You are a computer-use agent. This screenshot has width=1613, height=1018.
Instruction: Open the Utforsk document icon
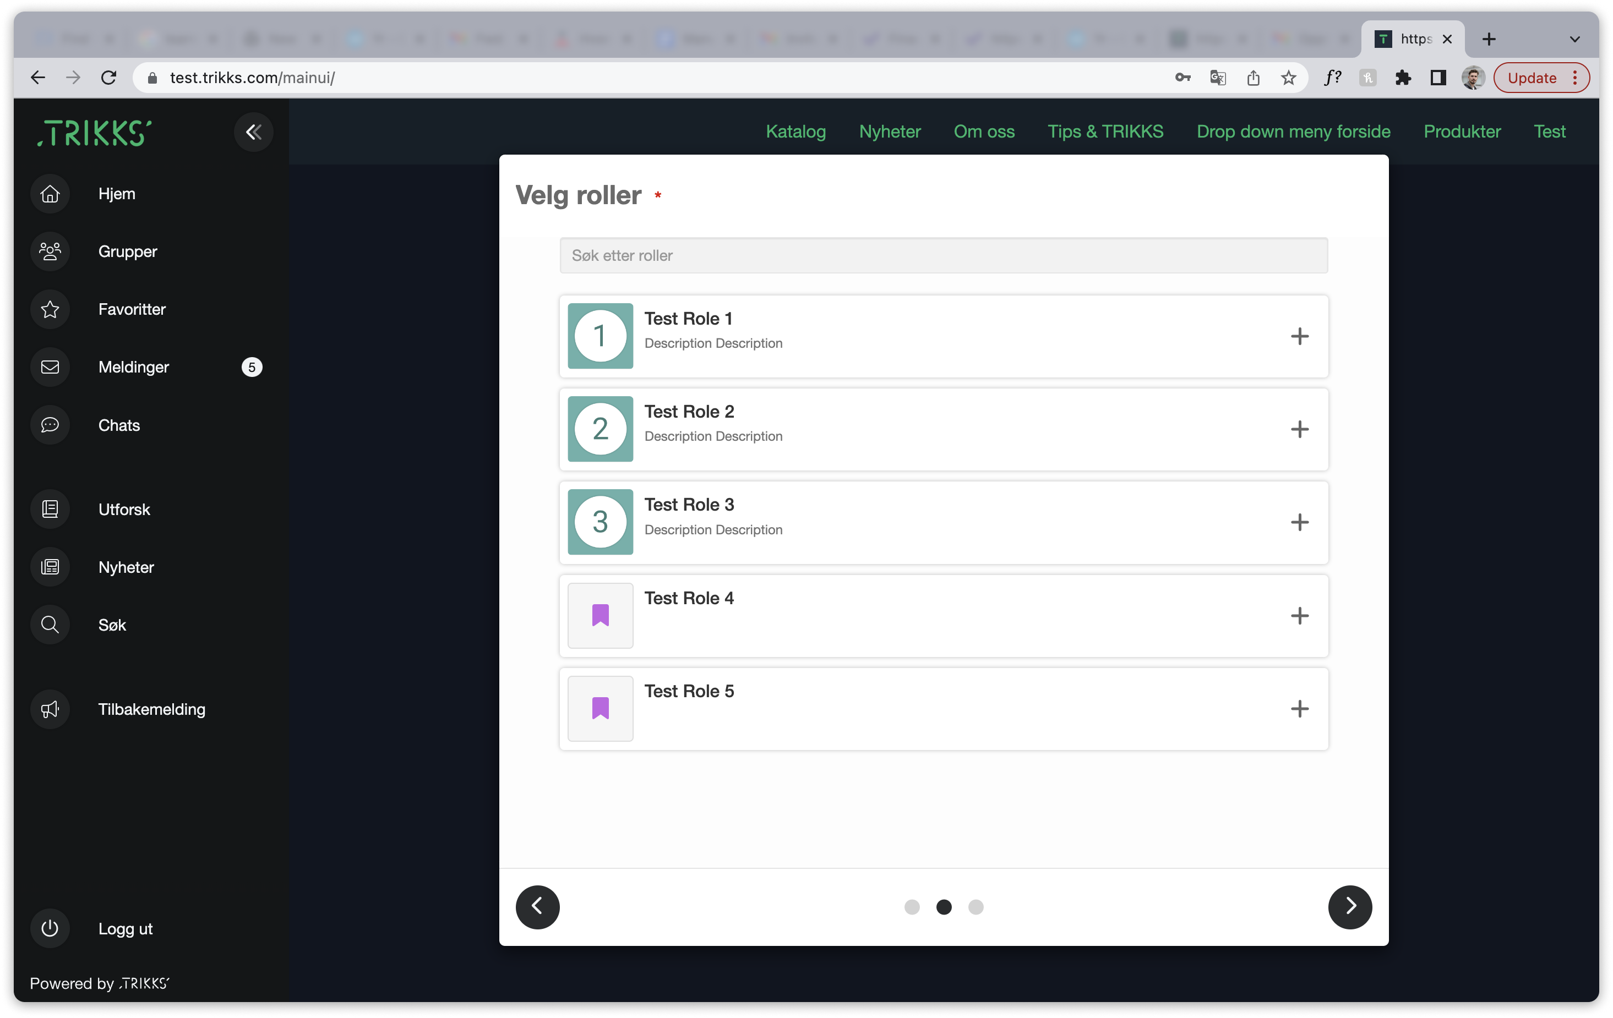click(50, 509)
